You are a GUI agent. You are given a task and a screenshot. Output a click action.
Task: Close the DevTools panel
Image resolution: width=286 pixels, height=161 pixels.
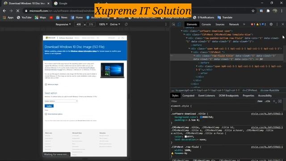pos(283,24)
